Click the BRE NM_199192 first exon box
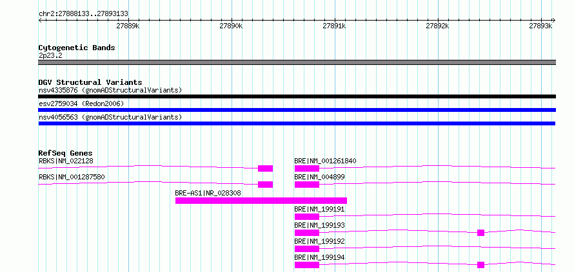 [x=307, y=249]
